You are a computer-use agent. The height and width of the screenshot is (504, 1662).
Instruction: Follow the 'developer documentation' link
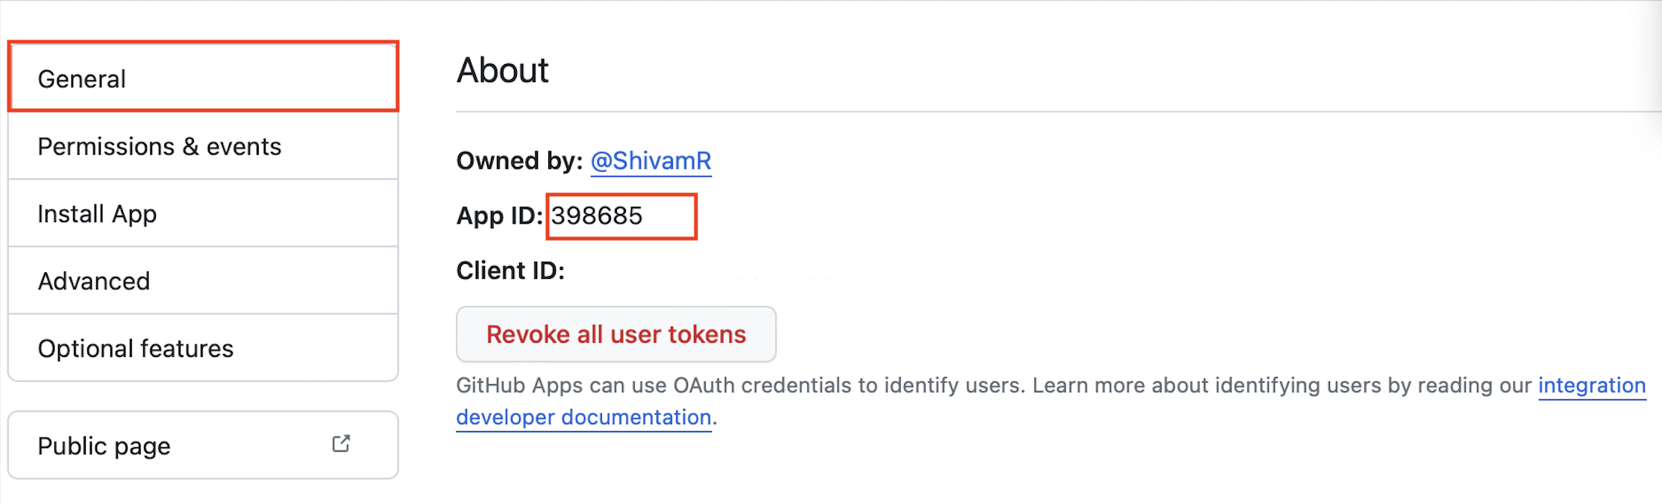pos(583,418)
